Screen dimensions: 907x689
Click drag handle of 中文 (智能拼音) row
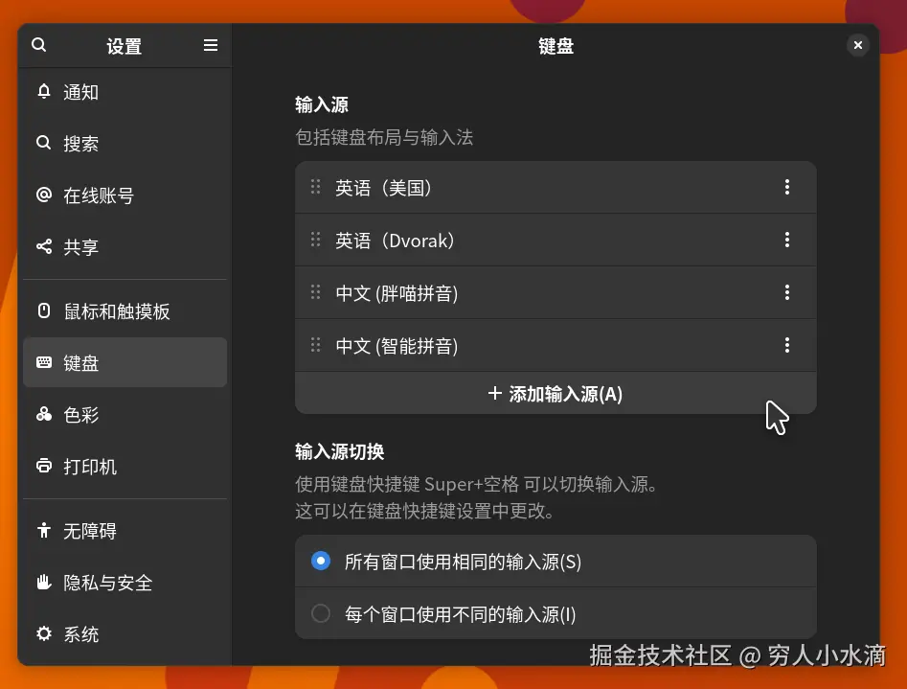click(x=315, y=345)
